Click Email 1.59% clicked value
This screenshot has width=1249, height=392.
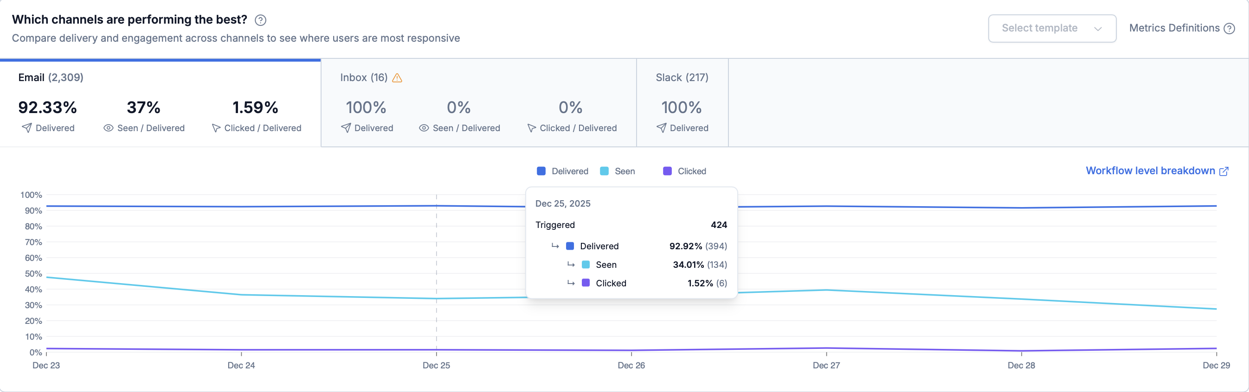[256, 107]
